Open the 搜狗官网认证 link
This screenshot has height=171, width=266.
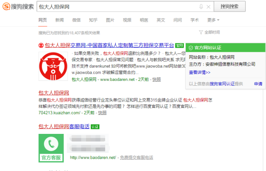click(x=222, y=84)
